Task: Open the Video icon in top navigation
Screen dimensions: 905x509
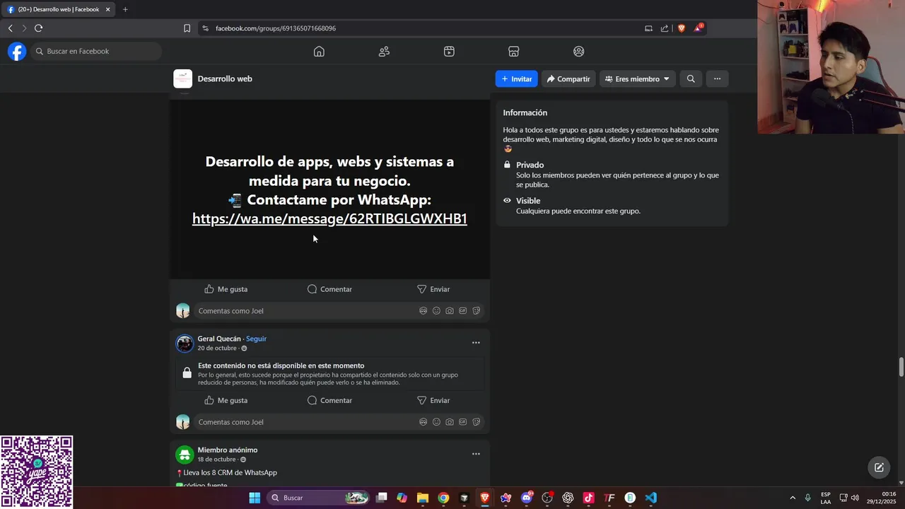Action: pyautogui.click(x=449, y=51)
